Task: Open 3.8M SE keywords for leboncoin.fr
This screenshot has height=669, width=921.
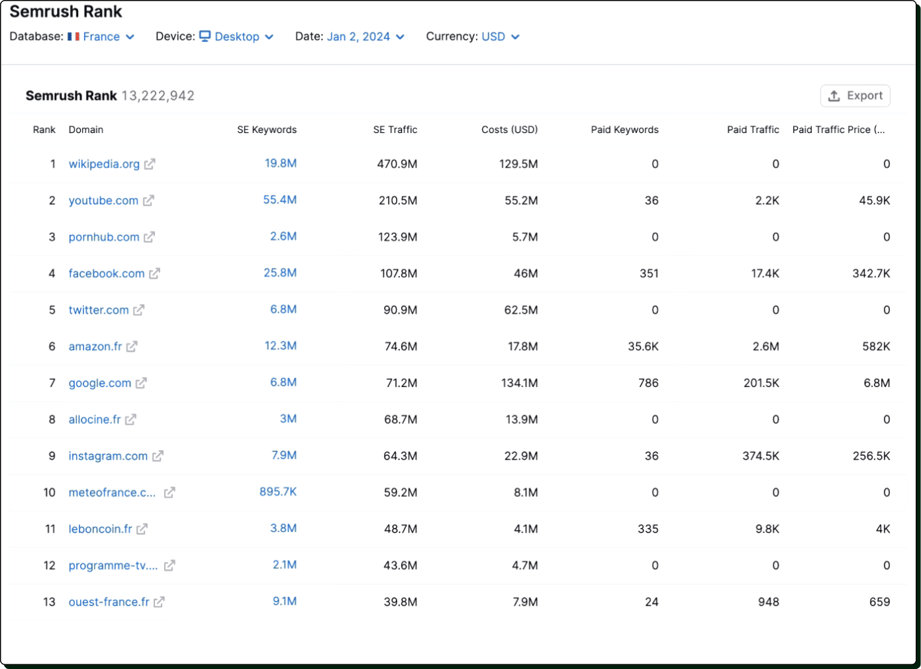Action: pyautogui.click(x=283, y=528)
